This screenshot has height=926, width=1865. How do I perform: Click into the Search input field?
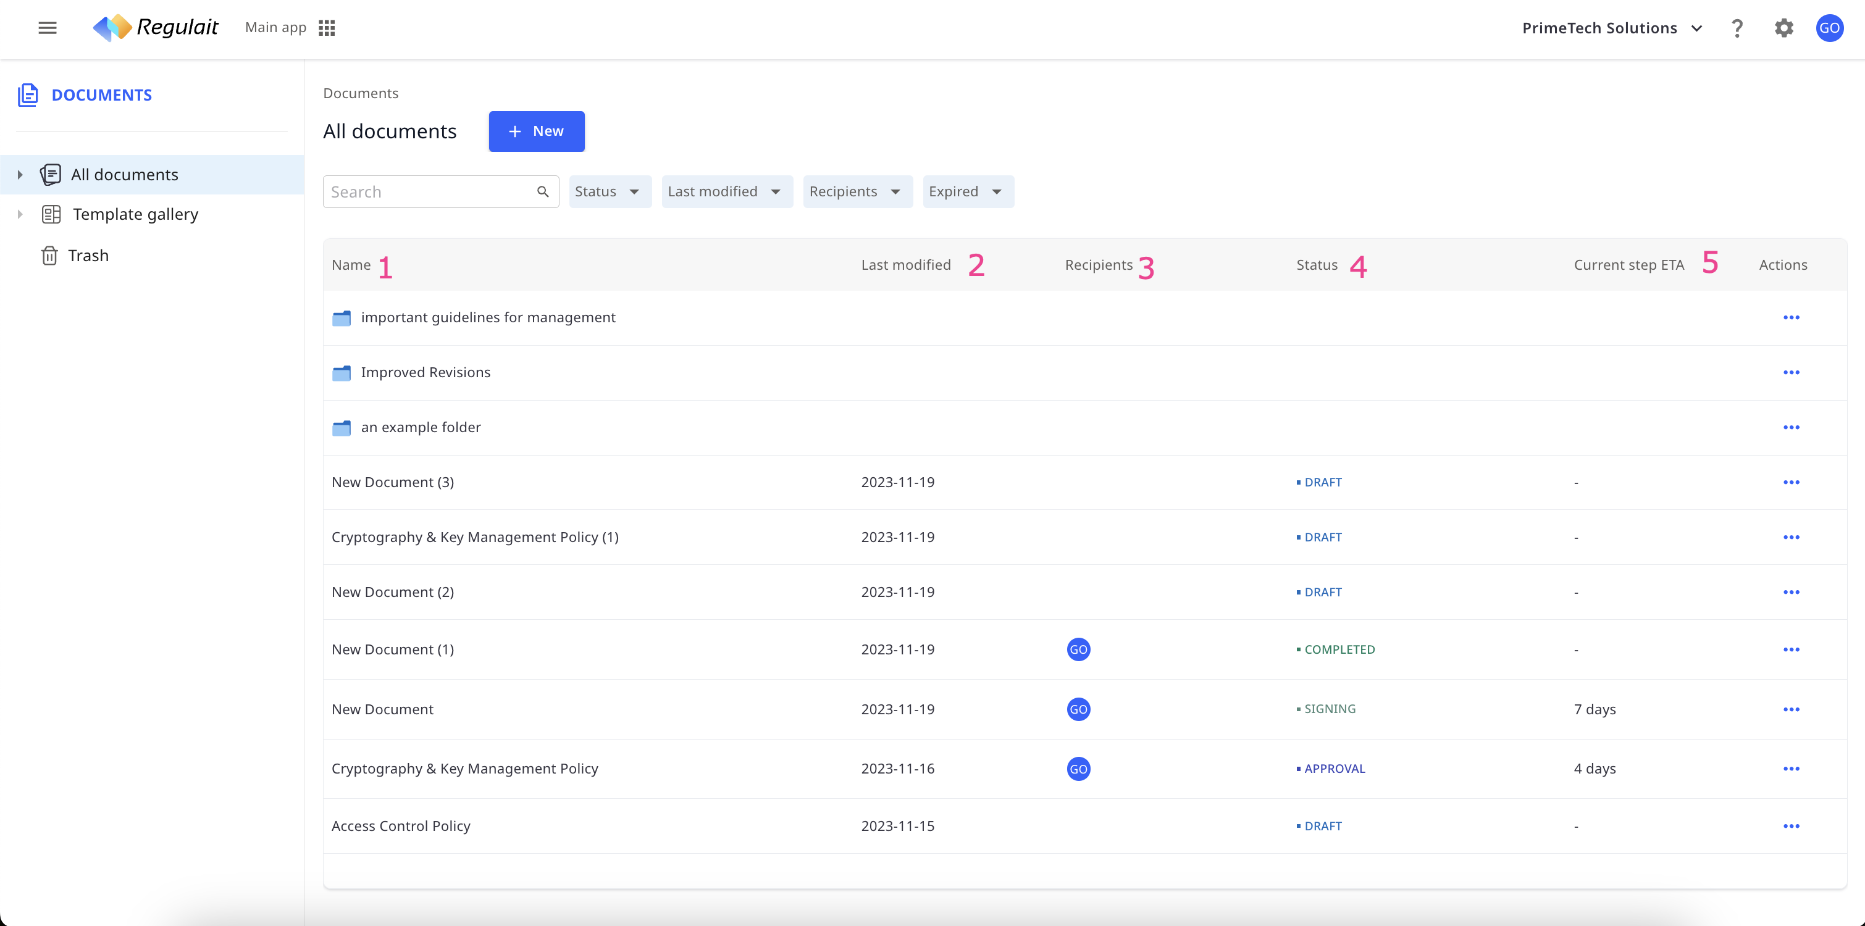click(429, 192)
